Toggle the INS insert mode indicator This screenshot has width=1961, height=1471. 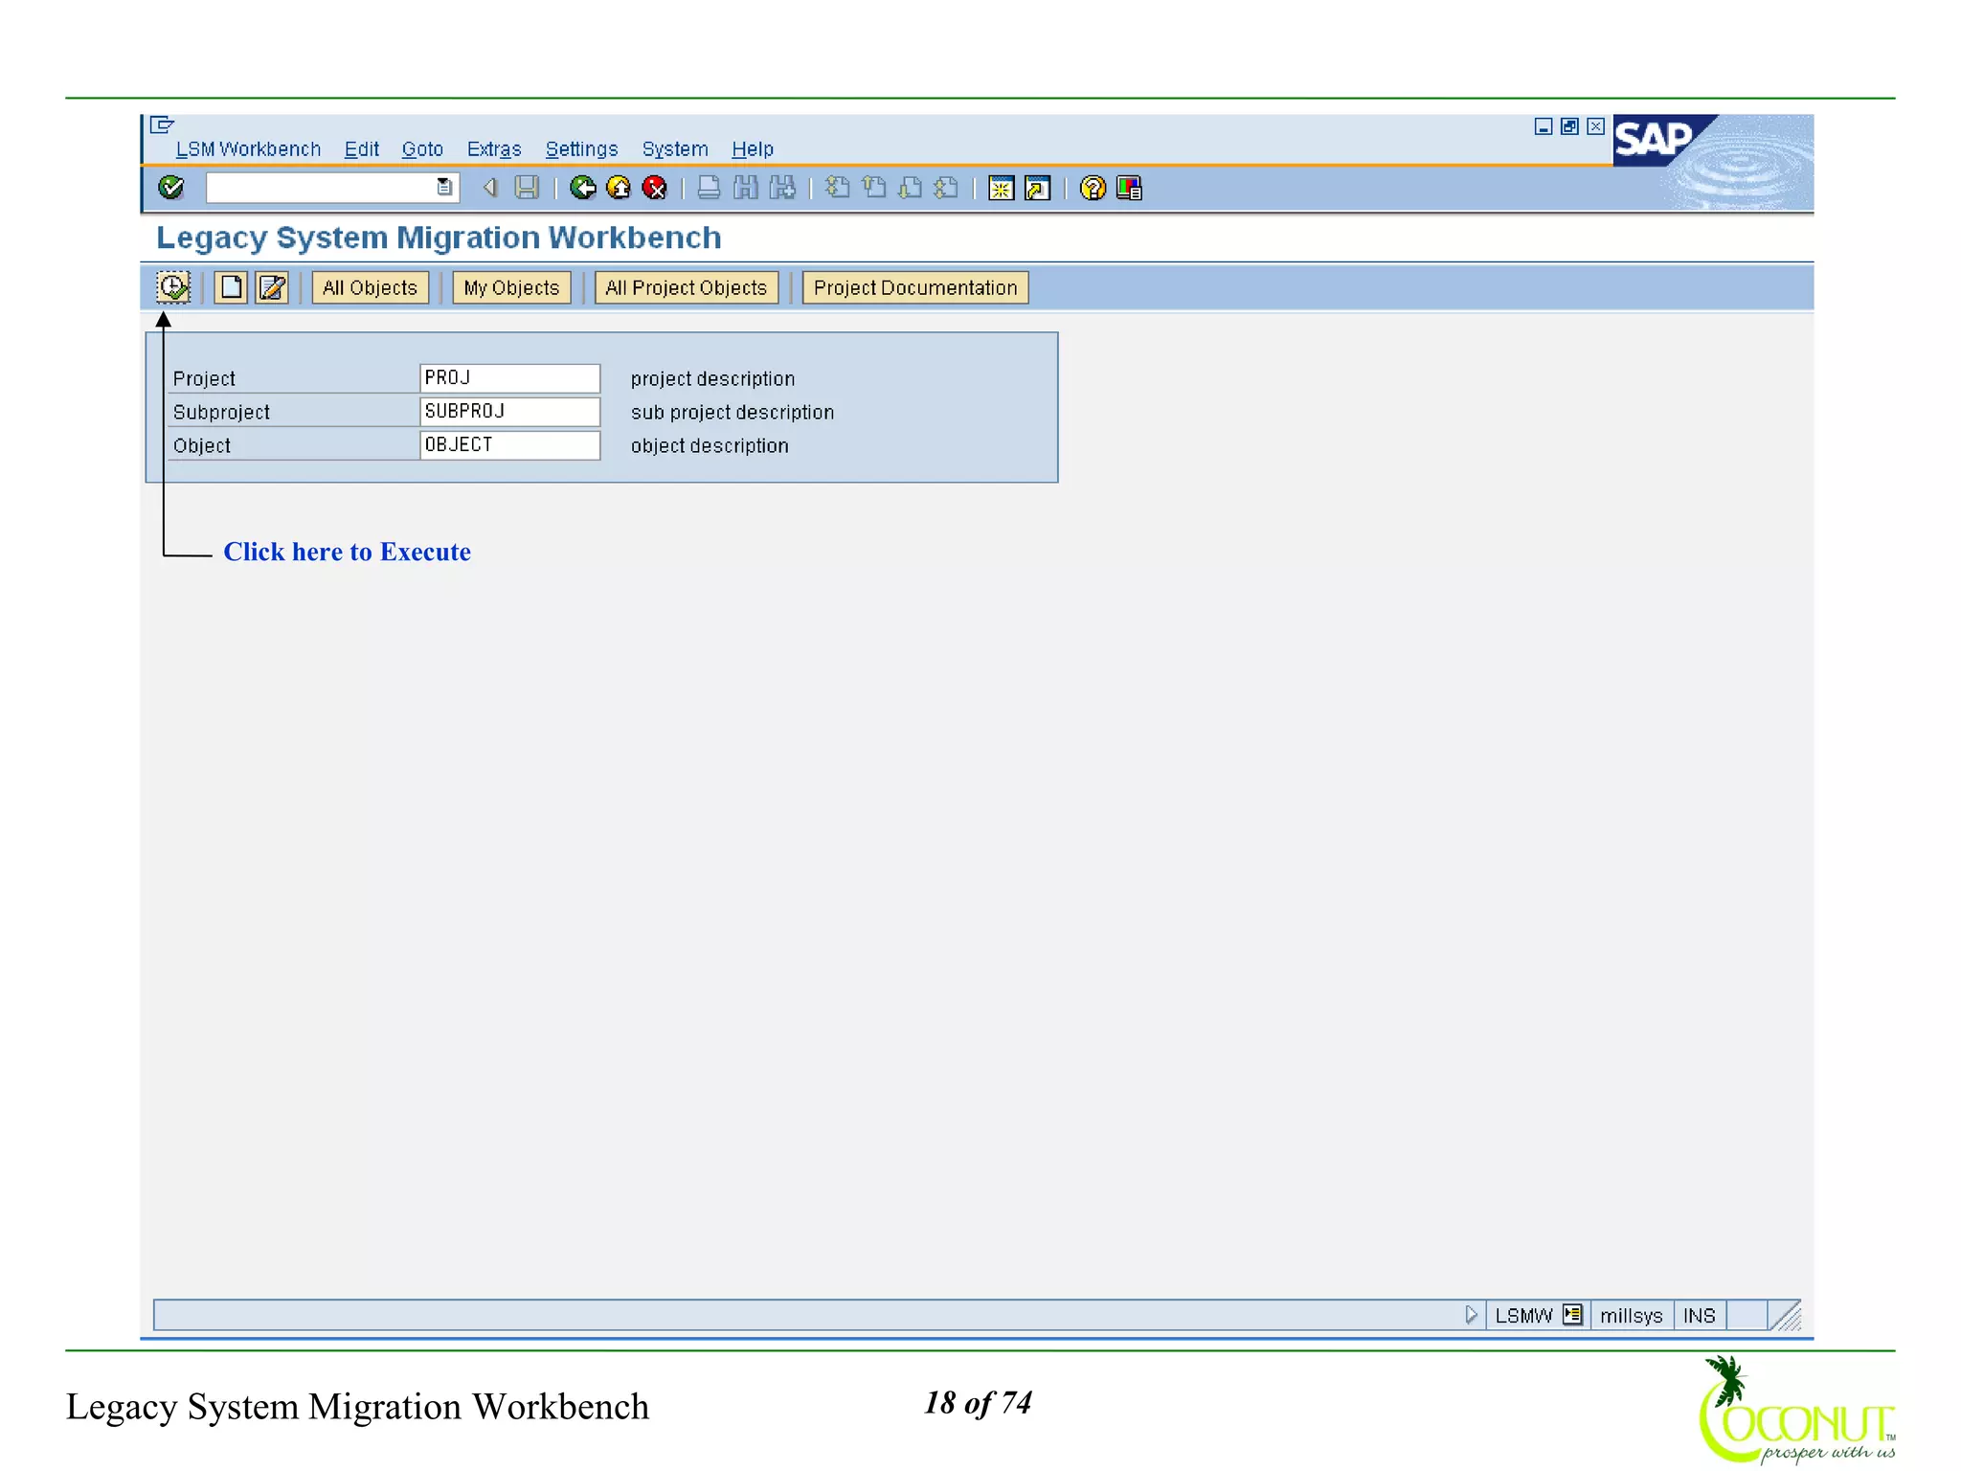click(x=1700, y=1316)
